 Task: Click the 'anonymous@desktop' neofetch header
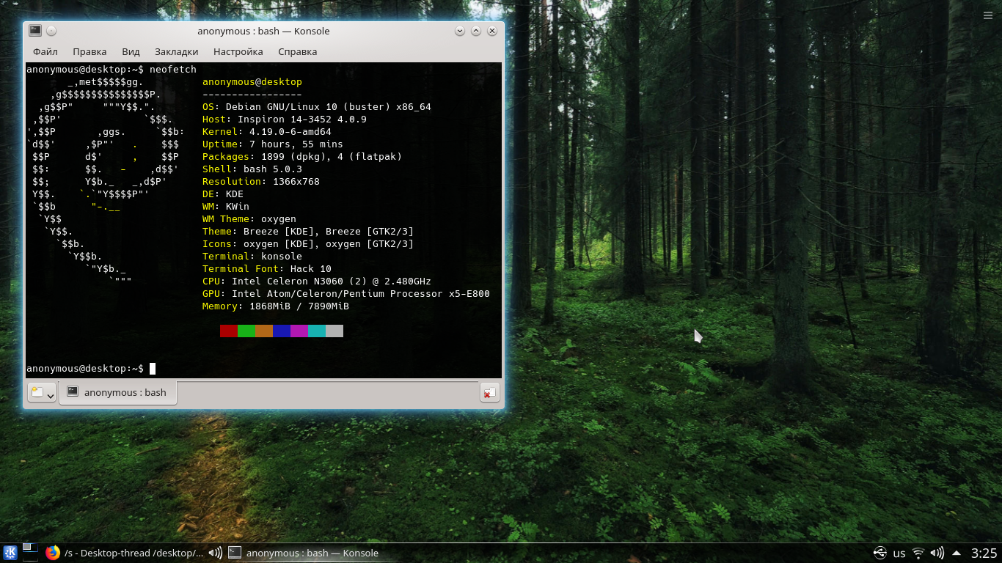[252, 81]
